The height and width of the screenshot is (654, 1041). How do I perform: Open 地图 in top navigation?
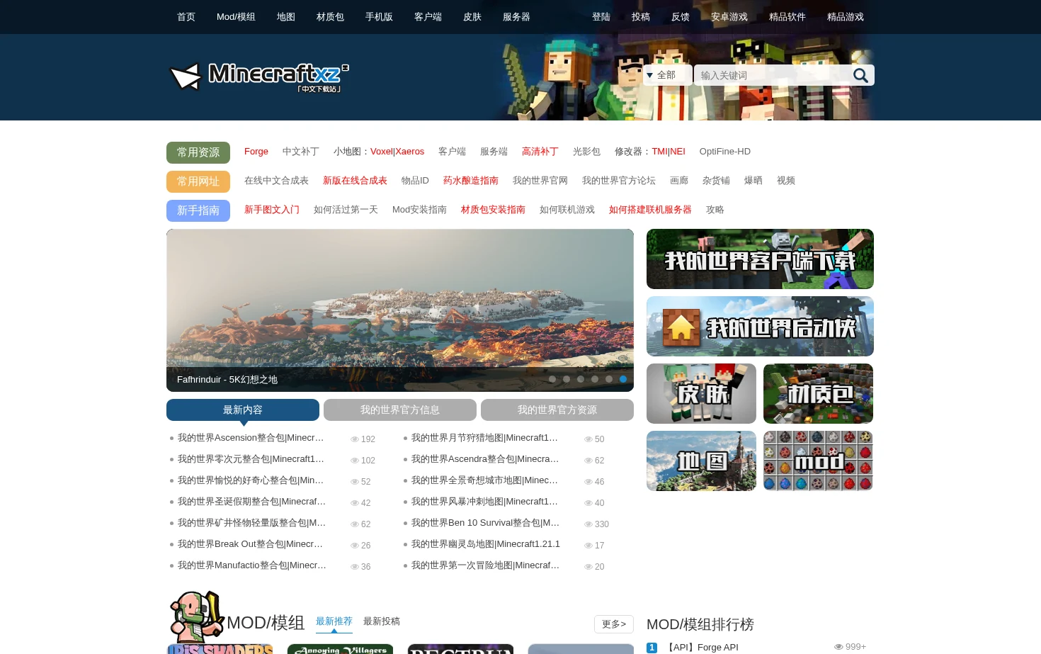(x=286, y=17)
